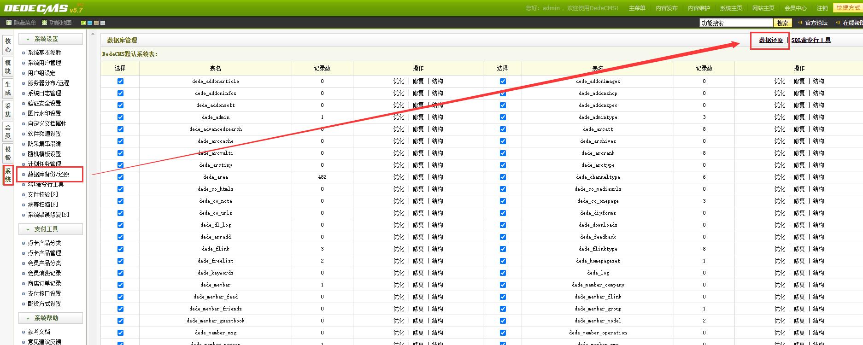Click the 在线帮助 online help icon
Viewport: 863px width, 345px height.
(838, 23)
